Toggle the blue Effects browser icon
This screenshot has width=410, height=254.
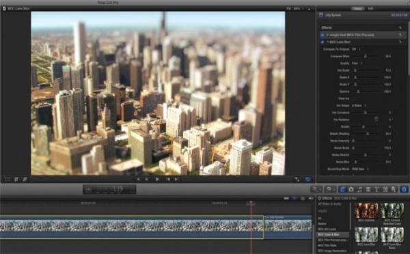coord(342,189)
